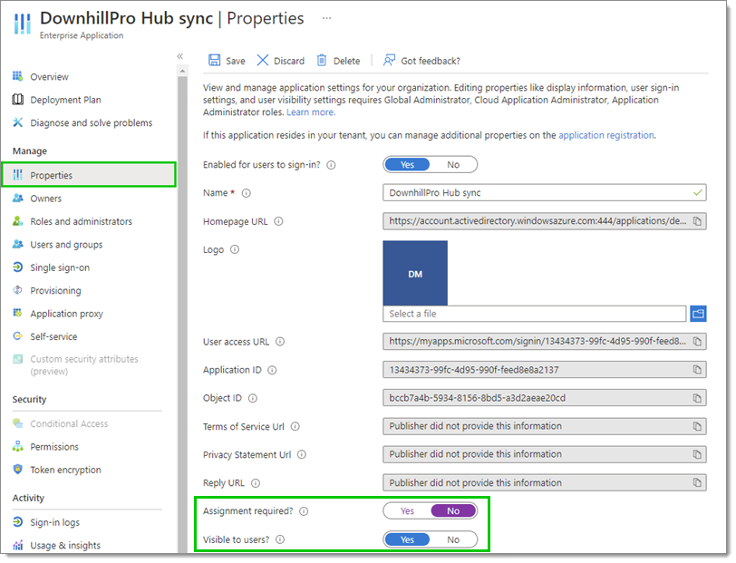Open the application registration link
736x563 pixels.
pos(606,135)
